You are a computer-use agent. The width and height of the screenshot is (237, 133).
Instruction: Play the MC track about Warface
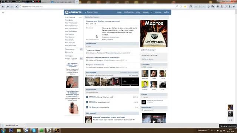pyautogui.click(x=87, y=107)
